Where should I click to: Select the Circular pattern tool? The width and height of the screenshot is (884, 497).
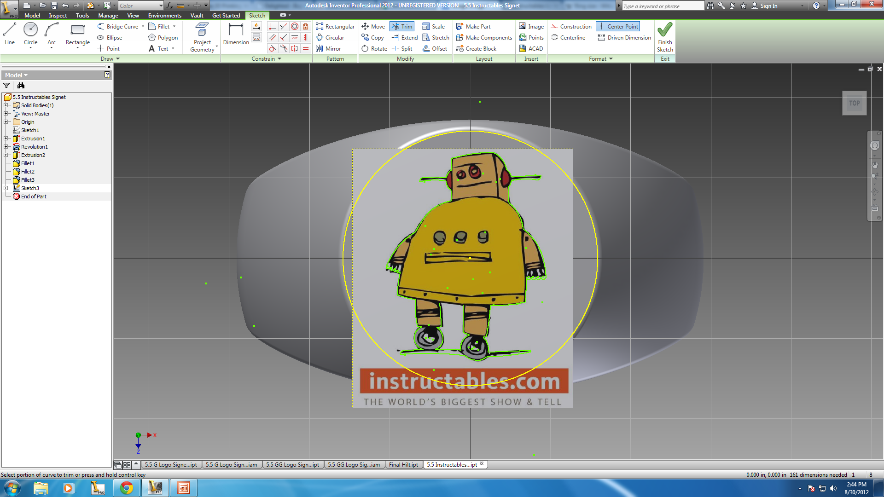pyautogui.click(x=330, y=38)
